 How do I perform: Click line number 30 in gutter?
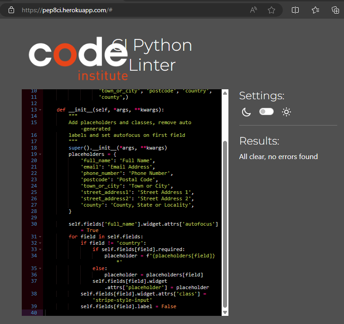point(34,224)
